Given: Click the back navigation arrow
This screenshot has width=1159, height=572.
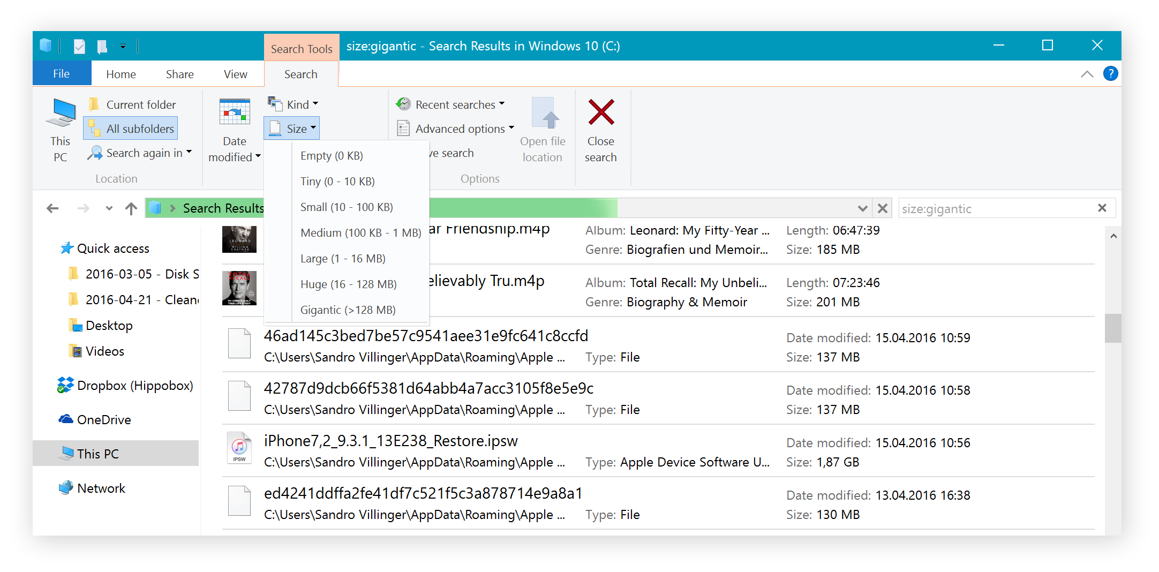Looking at the screenshot, I should (x=52, y=208).
